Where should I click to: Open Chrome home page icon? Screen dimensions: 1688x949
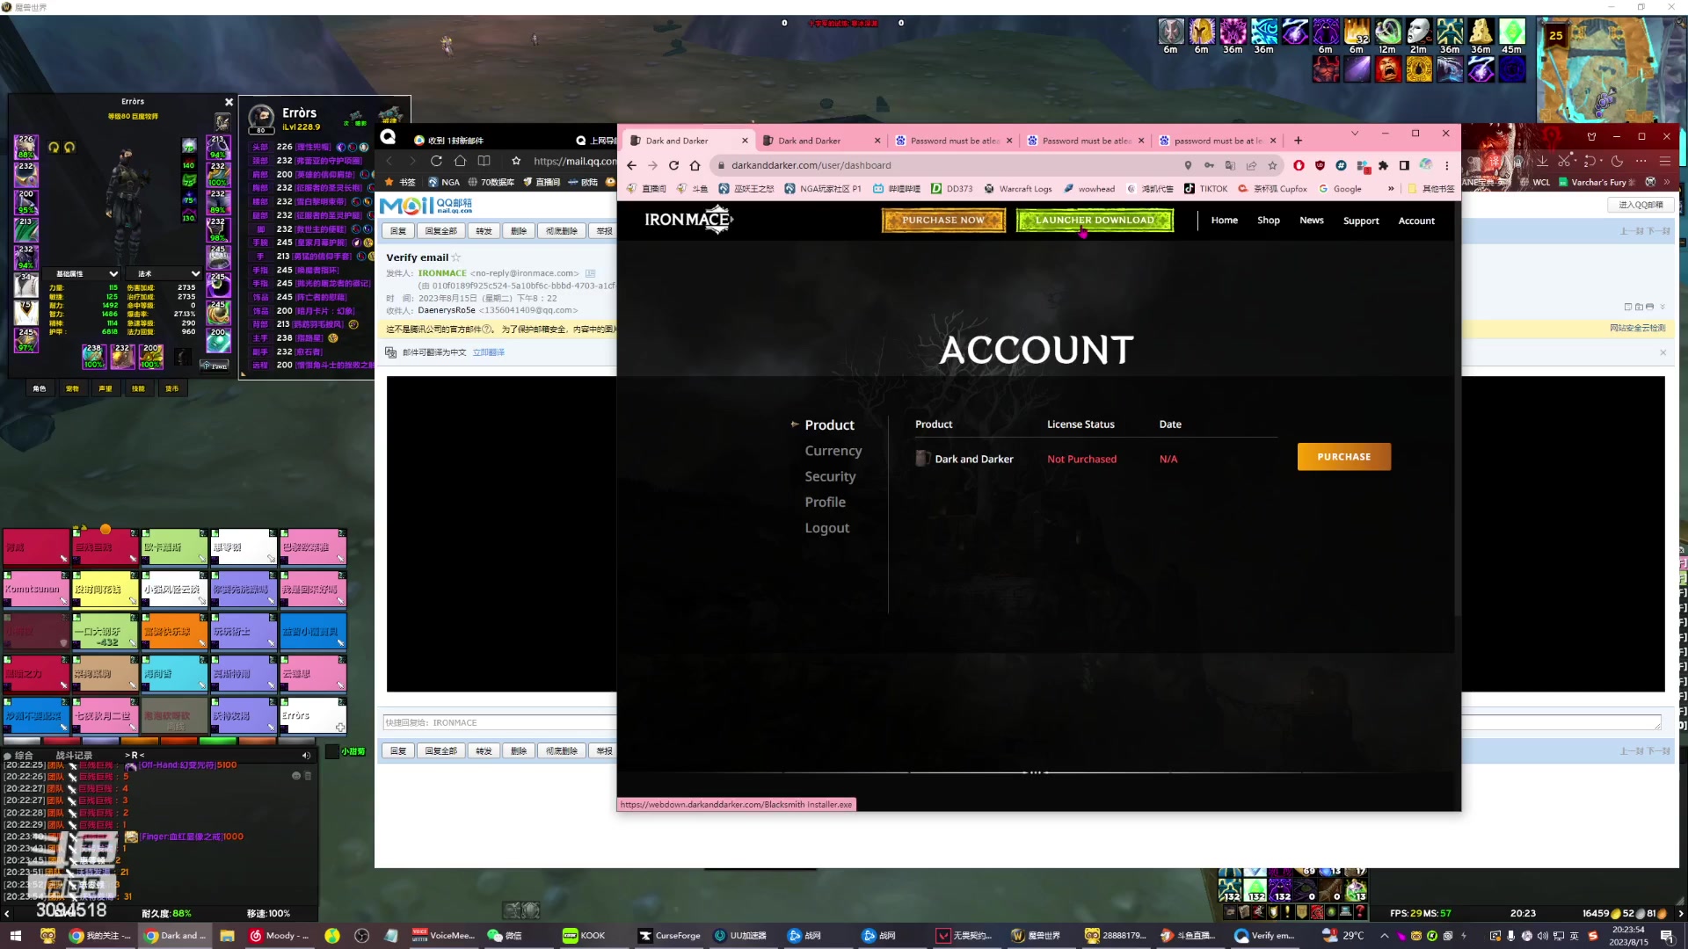click(695, 165)
